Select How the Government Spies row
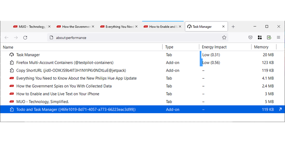The width and height of the screenshot is (285, 143). (142, 86)
